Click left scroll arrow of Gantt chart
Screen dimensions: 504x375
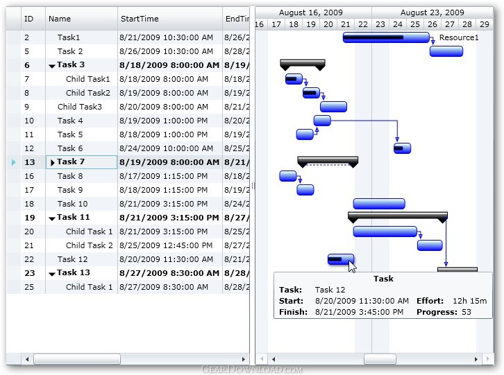tap(273, 359)
